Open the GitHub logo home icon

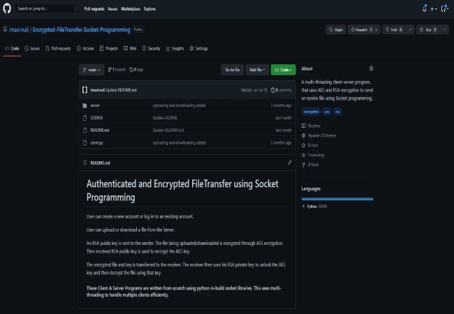coord(7,8)
